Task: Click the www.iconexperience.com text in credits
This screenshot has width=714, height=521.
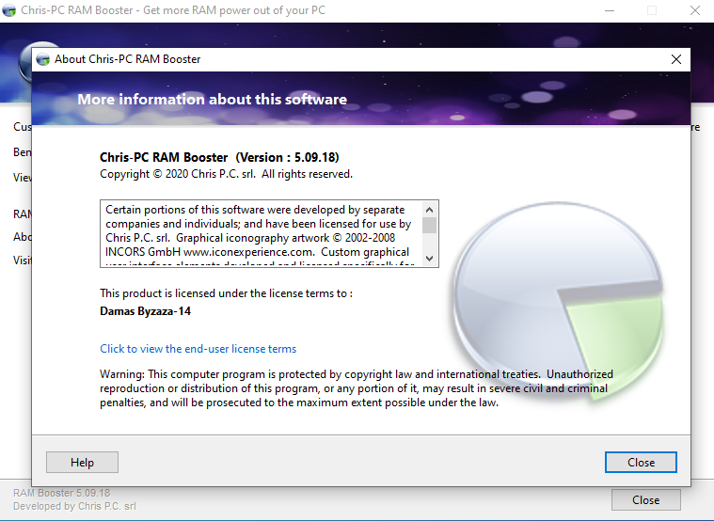Action: (248, 252)
